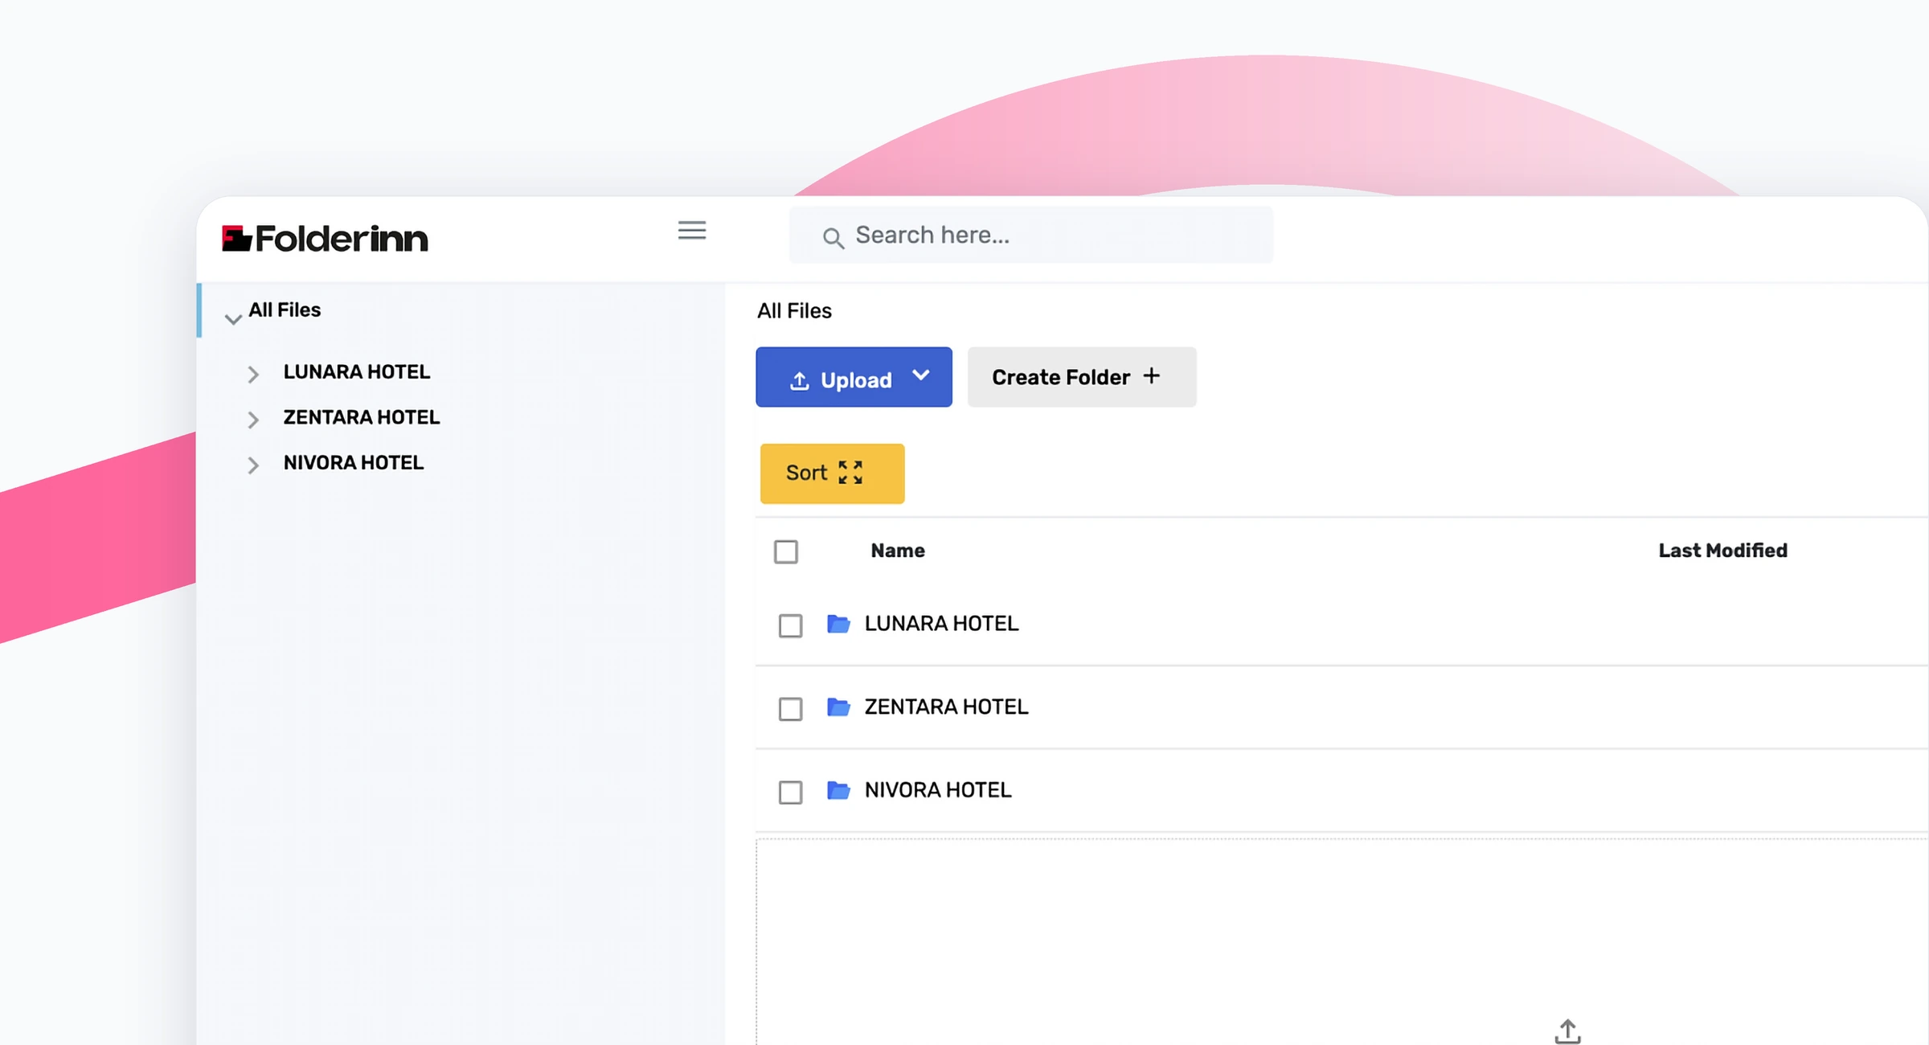
Task: Click the yellow Sort button
Action: (833, 473)
